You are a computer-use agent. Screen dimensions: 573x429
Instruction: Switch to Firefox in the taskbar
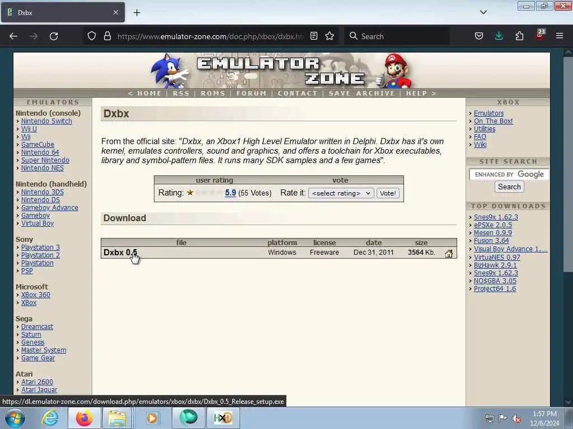click(x=84, y=418)
